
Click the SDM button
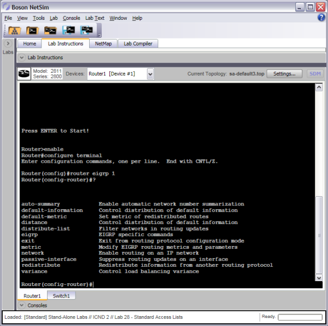point(315,74)
